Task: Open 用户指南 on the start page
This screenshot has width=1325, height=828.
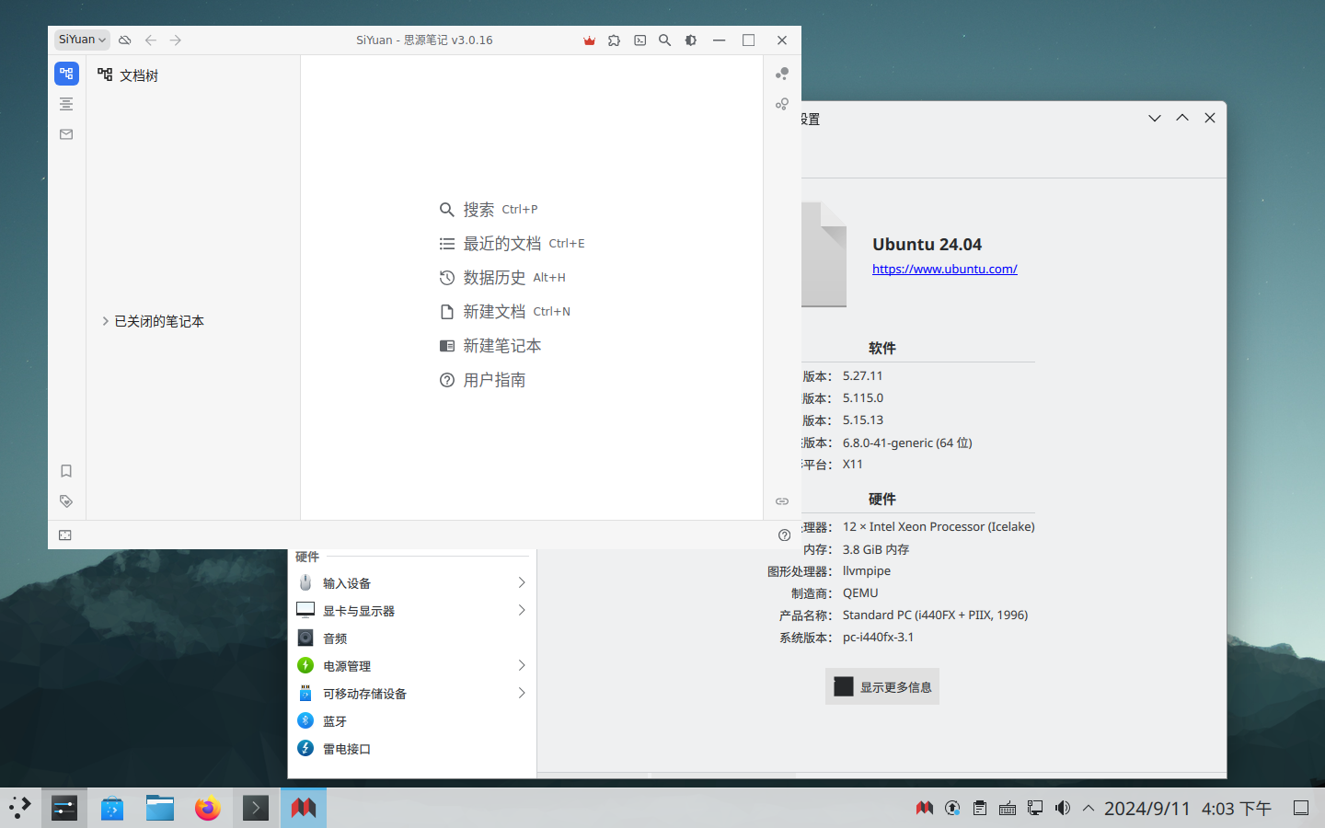Action: pyautogui.click(x=482, y=380)
